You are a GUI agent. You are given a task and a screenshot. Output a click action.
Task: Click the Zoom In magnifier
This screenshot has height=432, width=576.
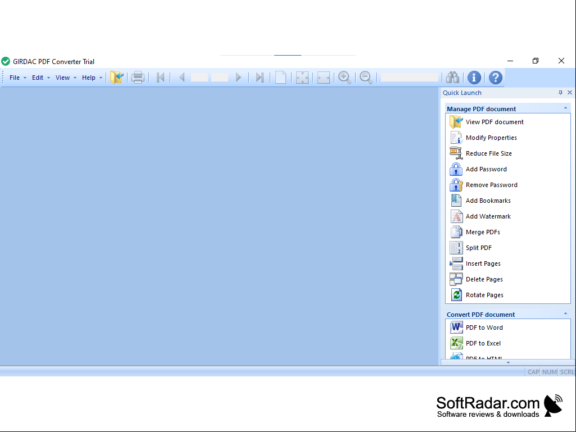(344, 78)
